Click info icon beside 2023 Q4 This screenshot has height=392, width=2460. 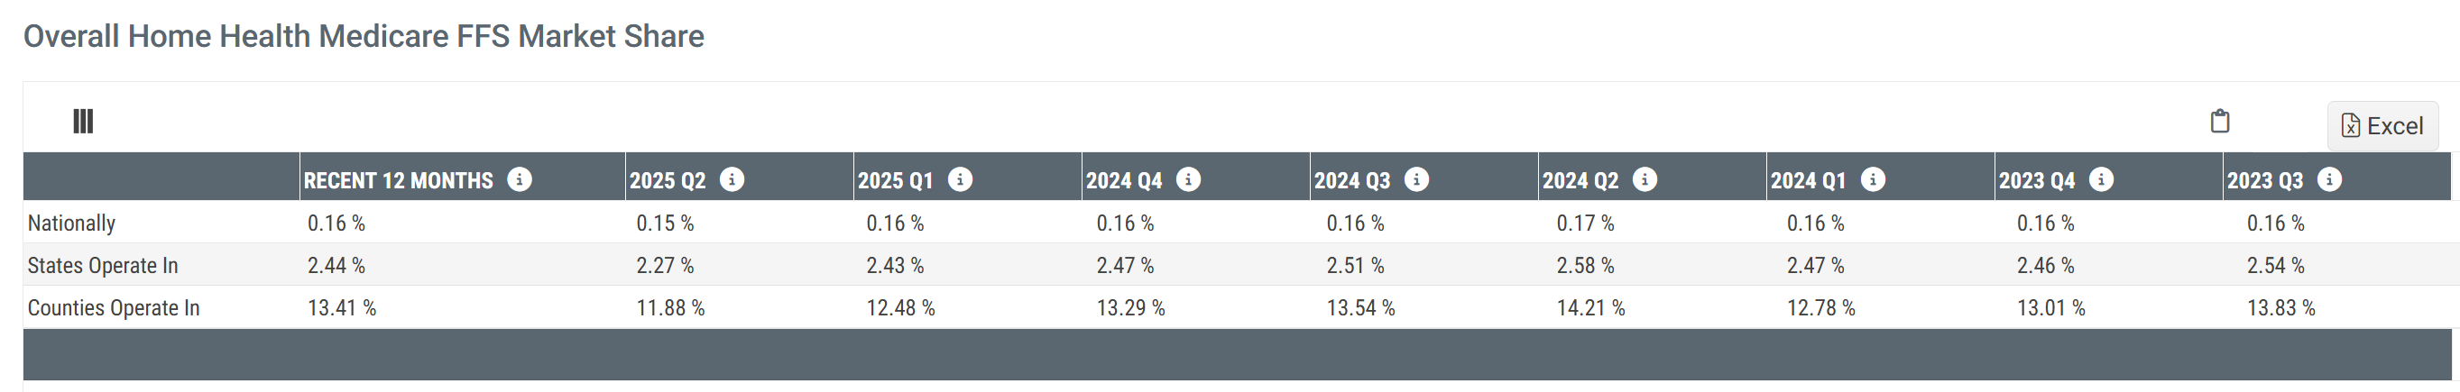(x=2101, y=179)
